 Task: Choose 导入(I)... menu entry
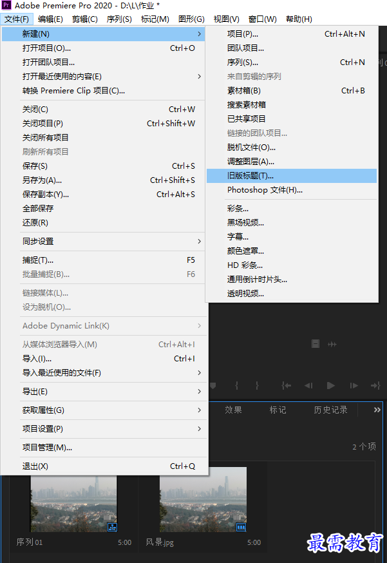[104, 358]
